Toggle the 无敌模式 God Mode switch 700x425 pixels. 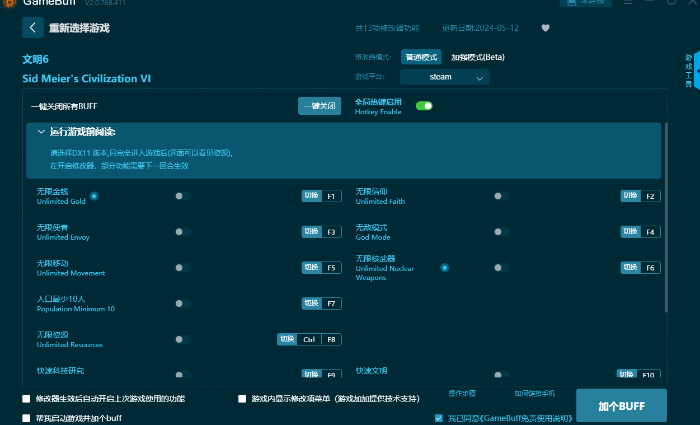501,231
